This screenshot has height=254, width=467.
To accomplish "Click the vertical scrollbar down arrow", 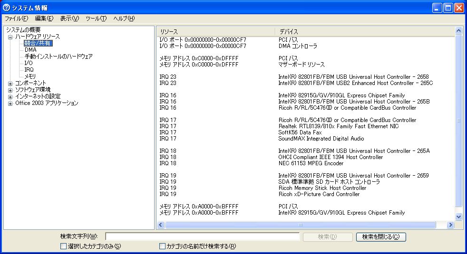I will pyautogui.click(x=459, y=216).
